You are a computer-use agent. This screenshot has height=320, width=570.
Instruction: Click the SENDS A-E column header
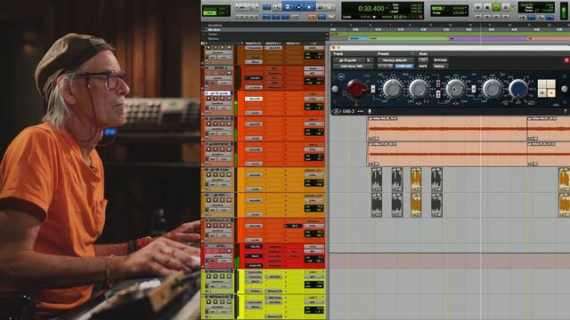(293, 44)
